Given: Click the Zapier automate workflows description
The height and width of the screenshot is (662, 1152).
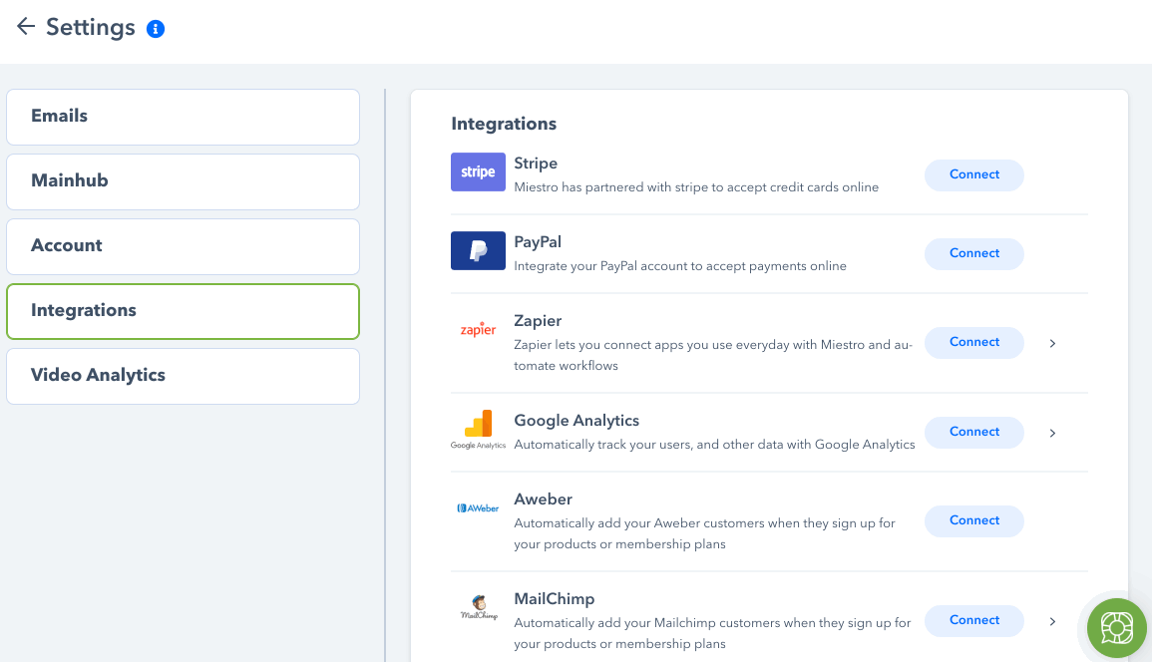Looking at the screenshot, I should pyautogui.click(x=713, y=355).
